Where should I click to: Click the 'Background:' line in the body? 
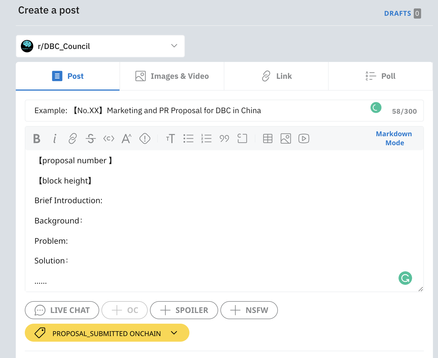(58, 221)
